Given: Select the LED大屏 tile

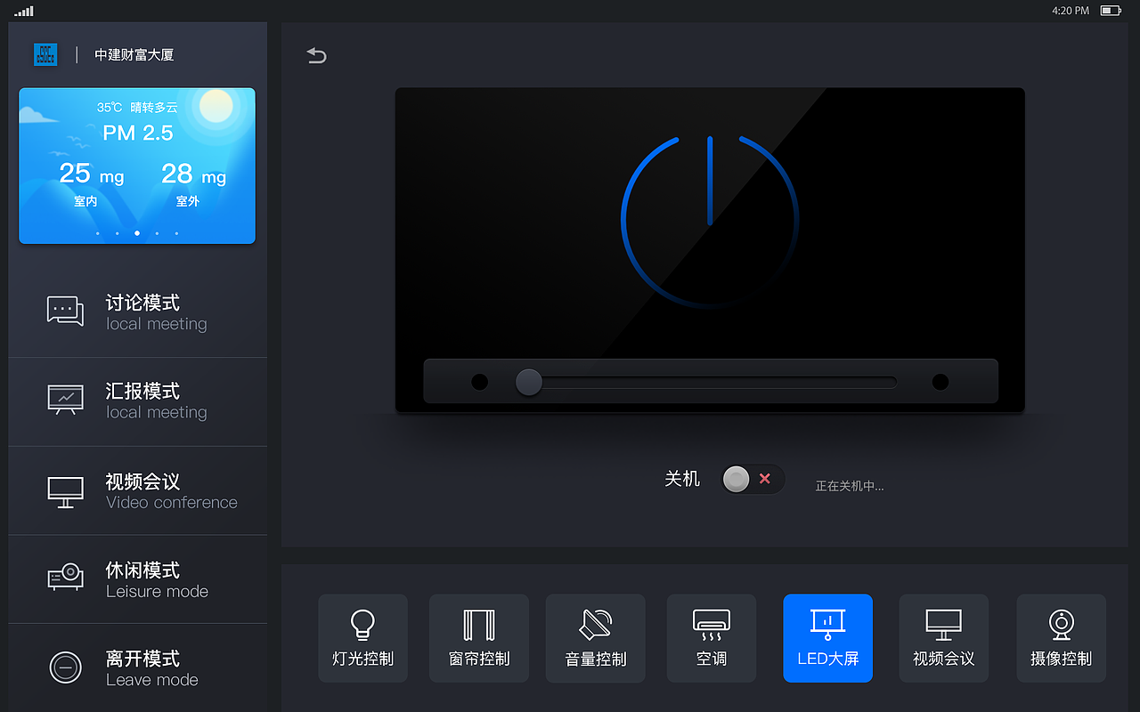Looking at the screenshot, I should [828, 638].
